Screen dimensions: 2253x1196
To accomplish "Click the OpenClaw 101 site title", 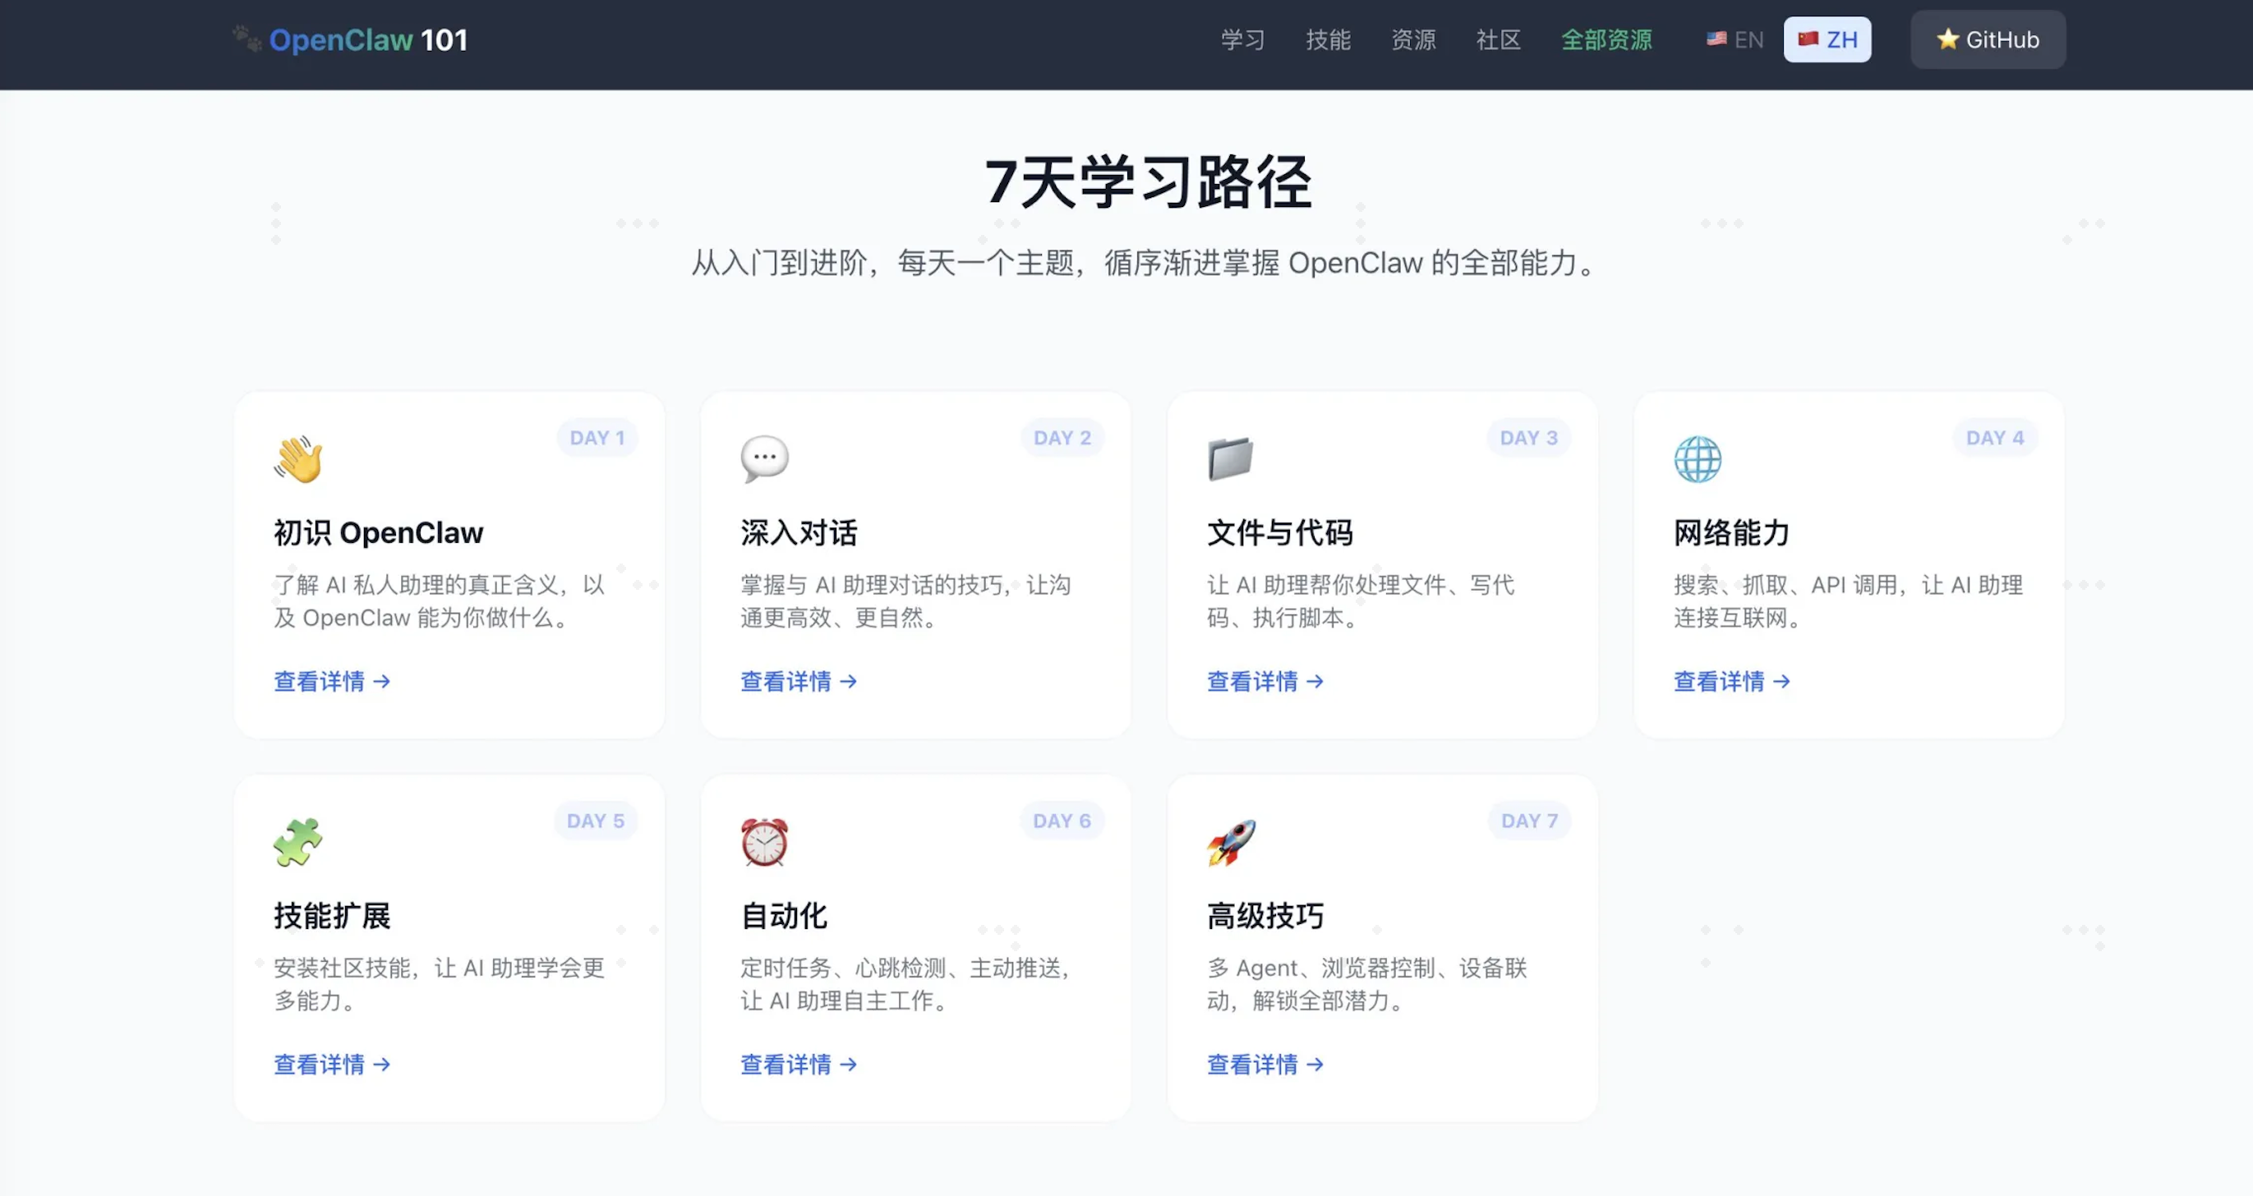I will [x=368, y=39].
